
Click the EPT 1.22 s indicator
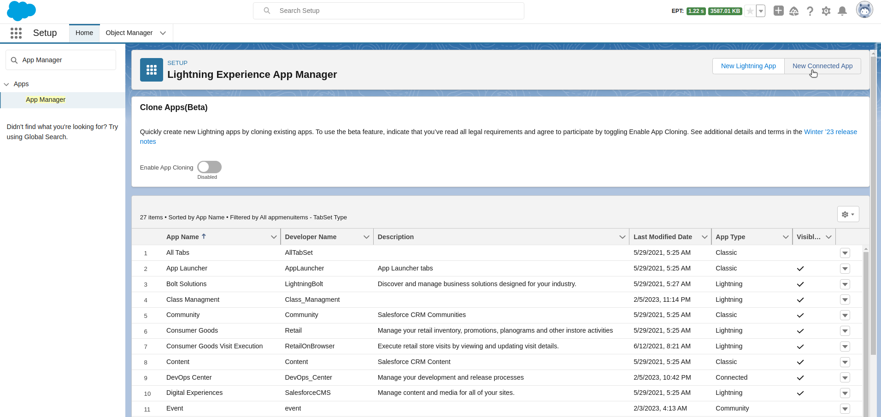click(x=696, y=11)
